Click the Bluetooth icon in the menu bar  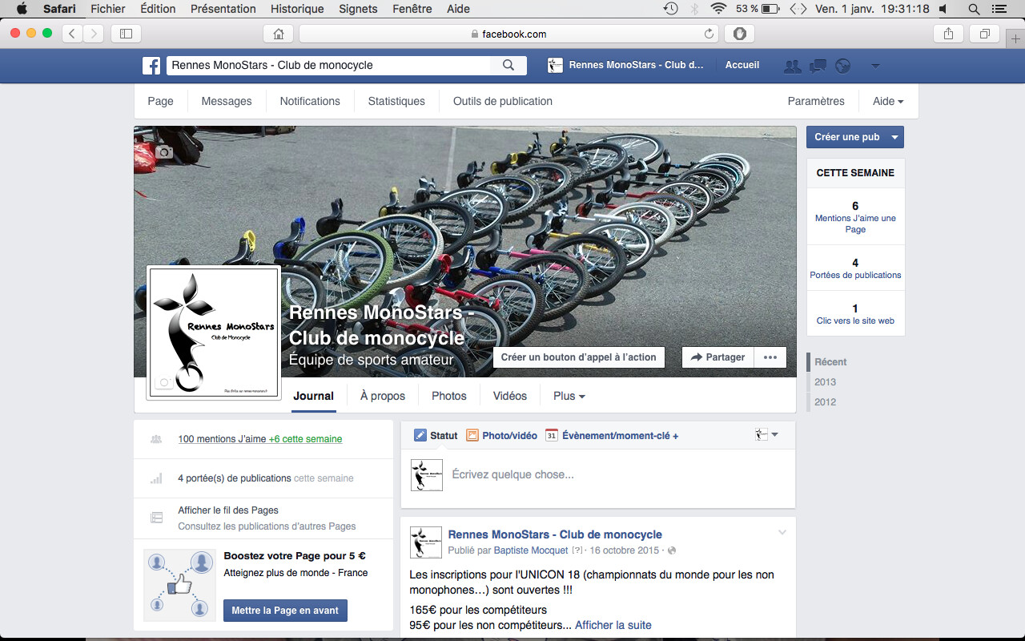click(x=695, y=9)
